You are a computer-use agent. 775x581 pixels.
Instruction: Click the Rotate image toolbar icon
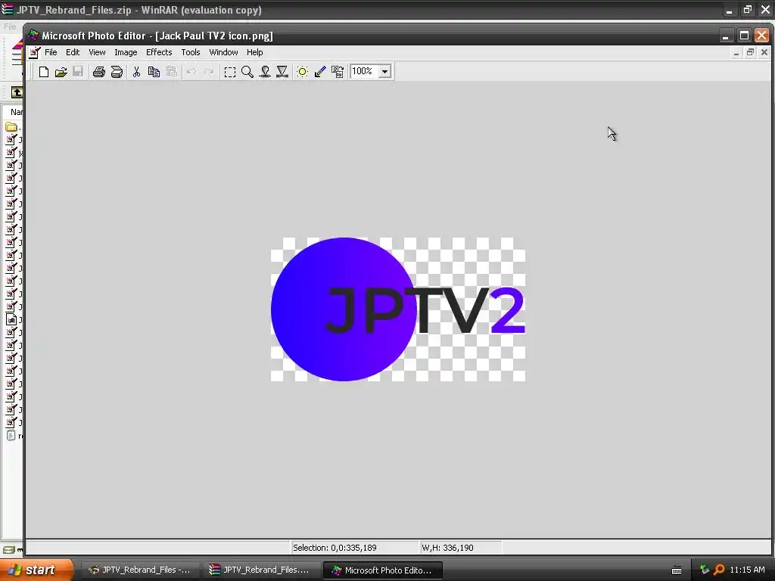click(x=338, y=72)
